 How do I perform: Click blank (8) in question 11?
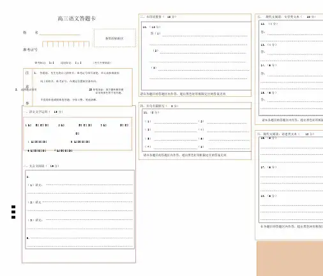(x=229, y=148)
